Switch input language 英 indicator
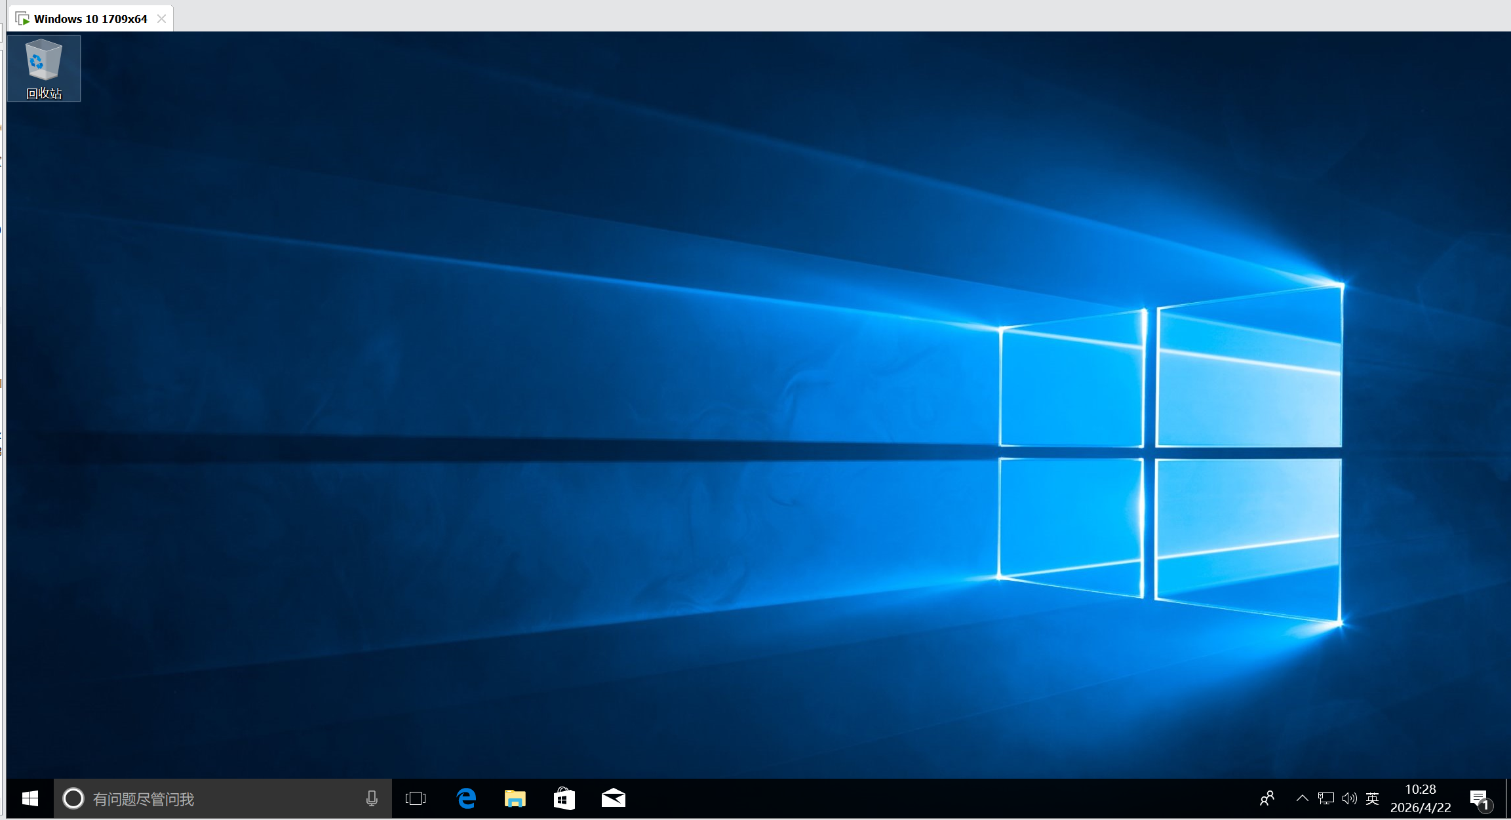The width and height of the screenshot is (1511, 820). click(1372, 798)
